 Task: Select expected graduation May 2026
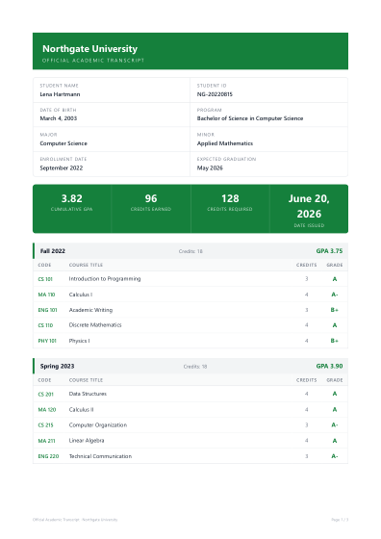coord(210,167)
